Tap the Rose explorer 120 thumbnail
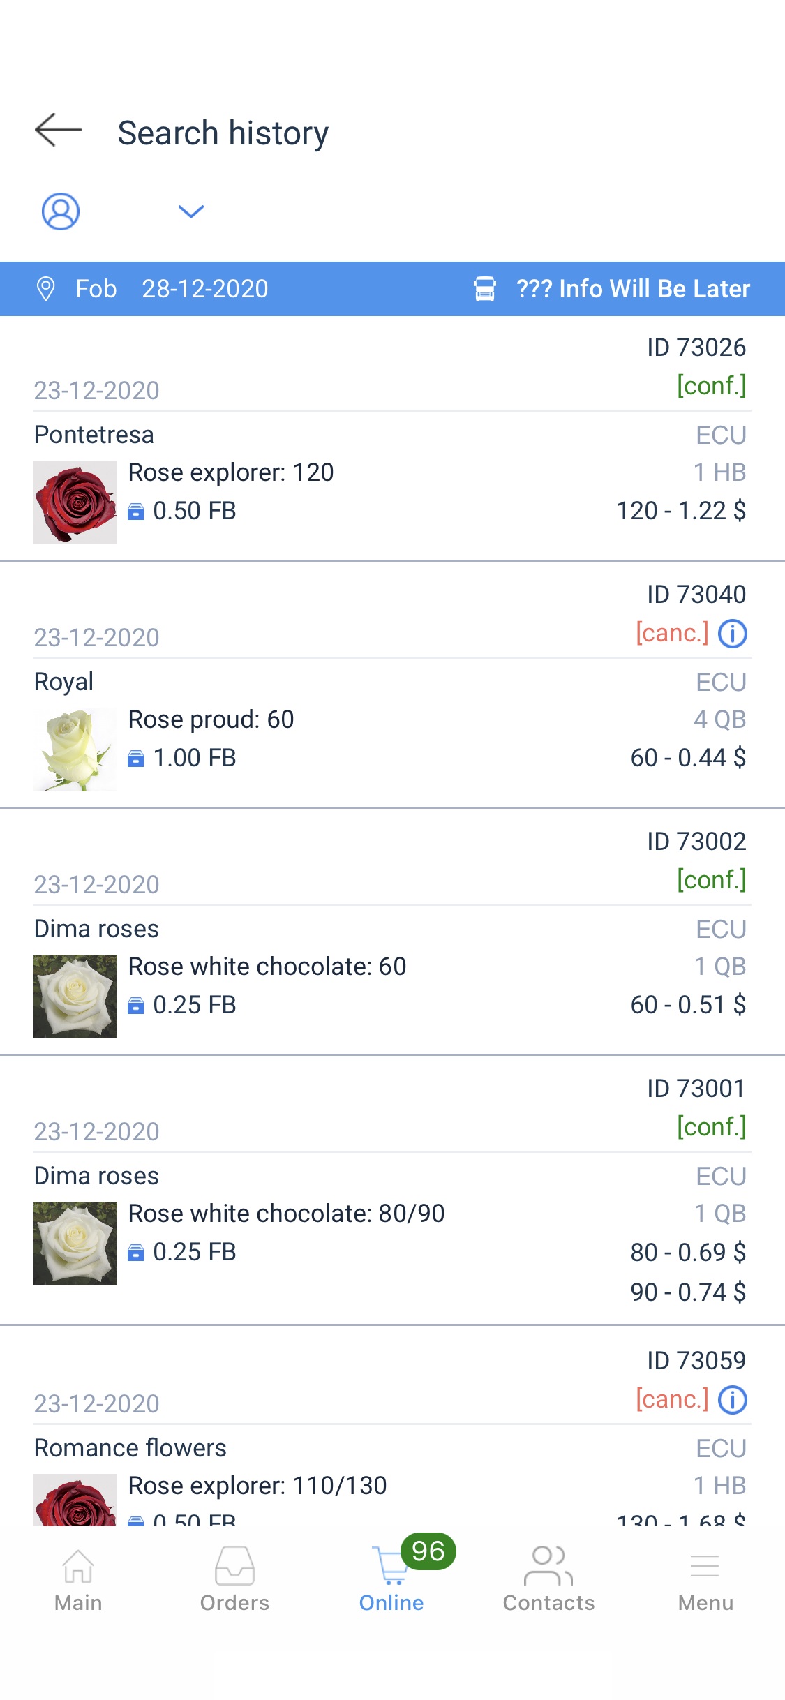This screenshot has height=1700, width=785. 75,502
